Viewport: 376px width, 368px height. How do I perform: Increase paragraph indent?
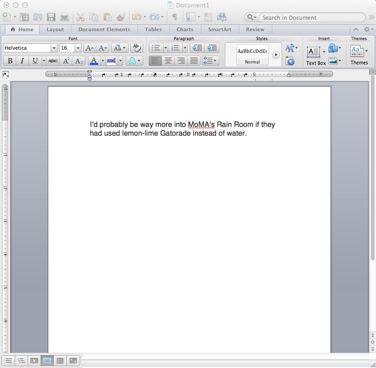pos(212,48)
